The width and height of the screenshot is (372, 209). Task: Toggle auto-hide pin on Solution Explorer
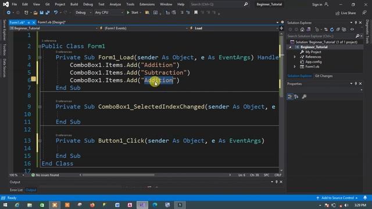[x=356, y=23]
